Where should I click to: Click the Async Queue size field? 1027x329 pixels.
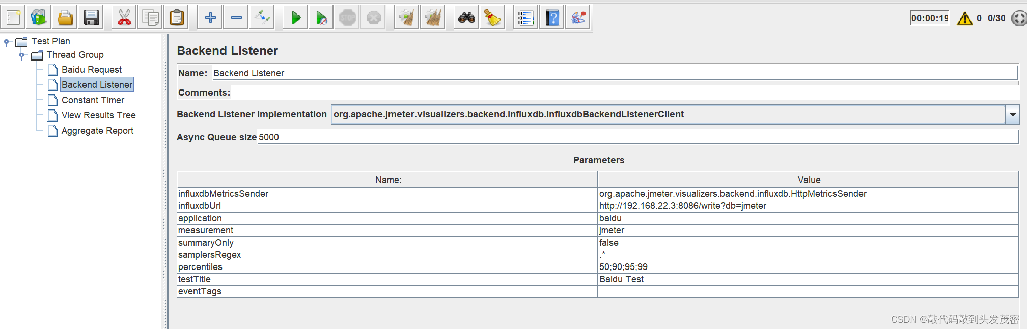[x=637, y=137]
